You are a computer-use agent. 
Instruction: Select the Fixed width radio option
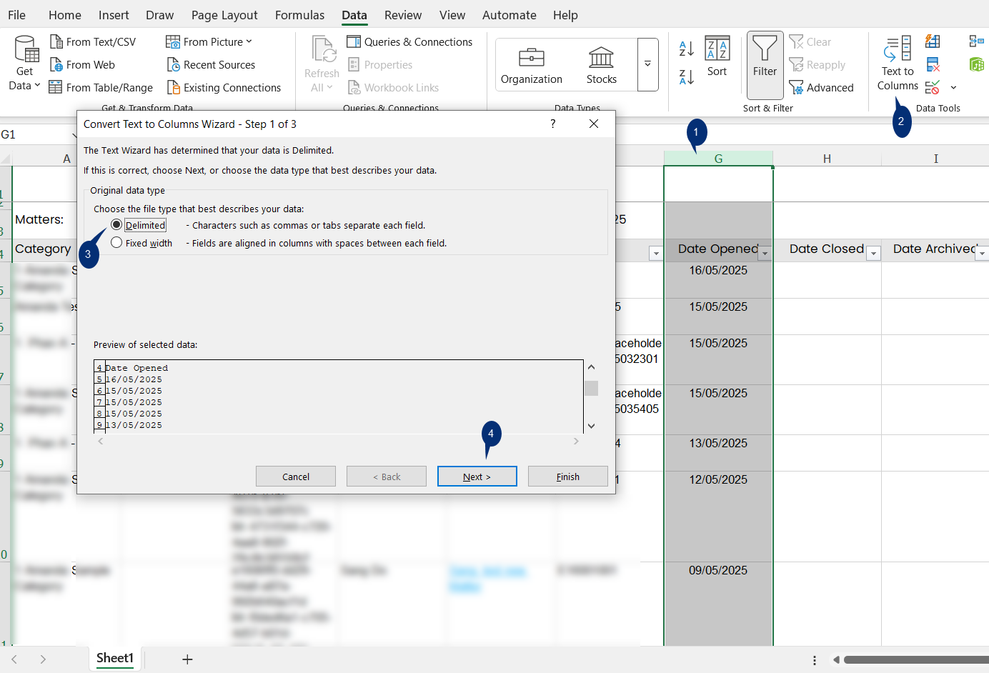[116, 243]
